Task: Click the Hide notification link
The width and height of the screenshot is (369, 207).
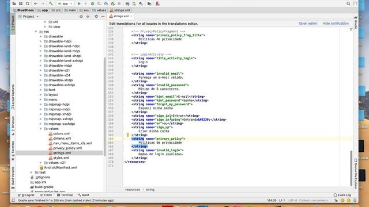Action: point(336,24)
